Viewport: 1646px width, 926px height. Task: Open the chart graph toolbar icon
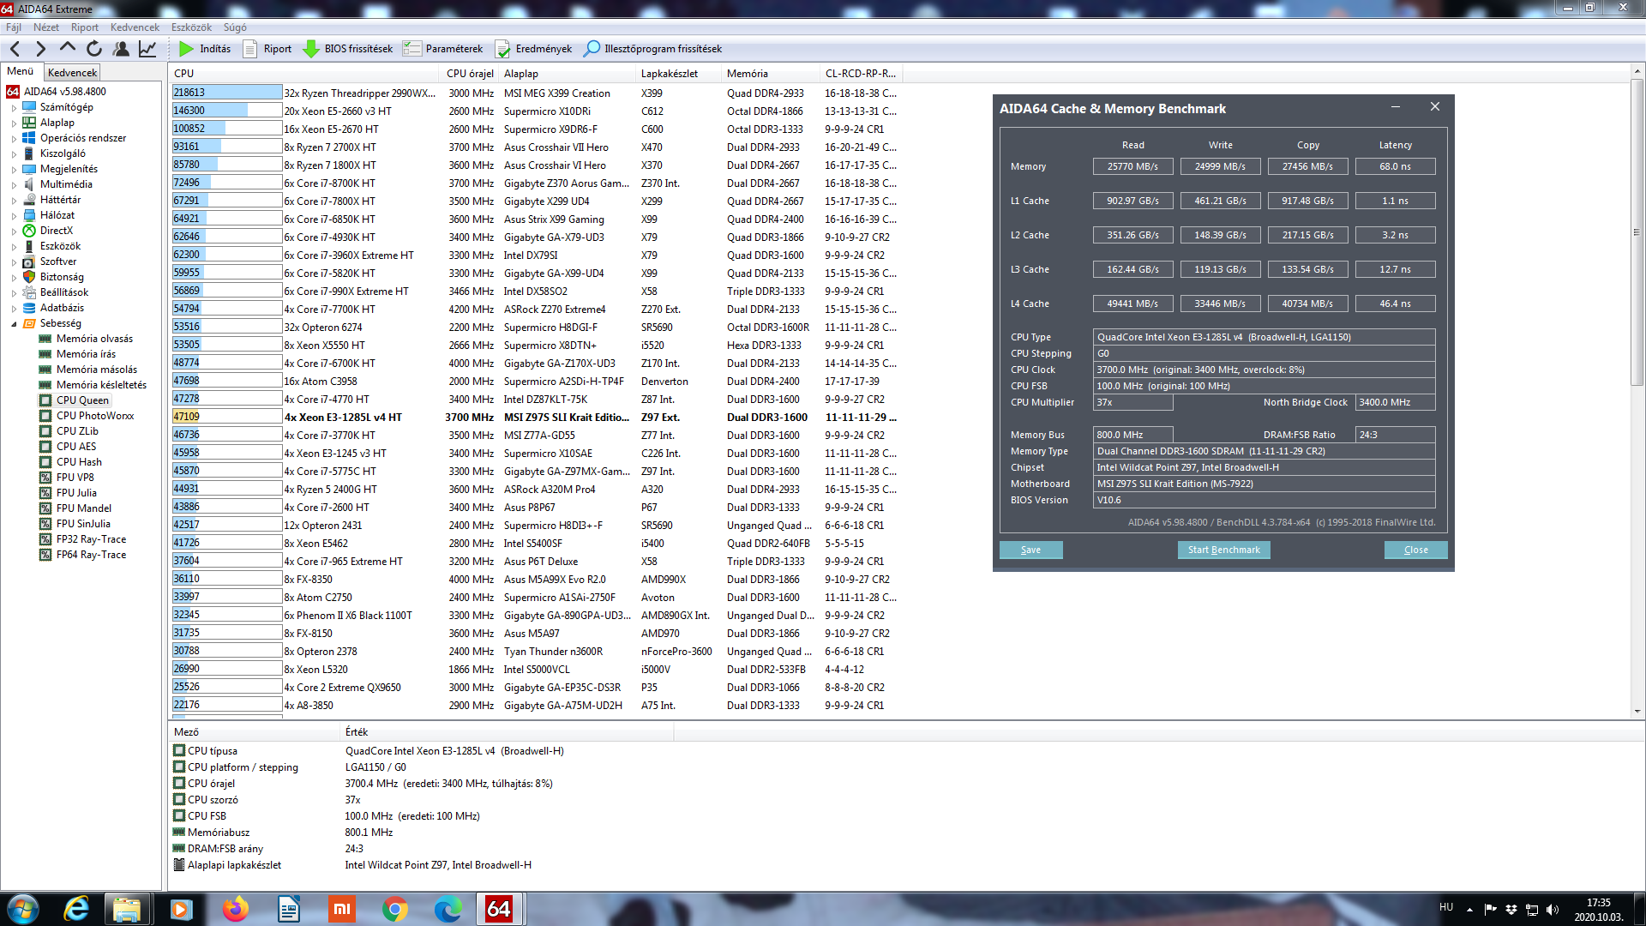click(x=147, y=49)
